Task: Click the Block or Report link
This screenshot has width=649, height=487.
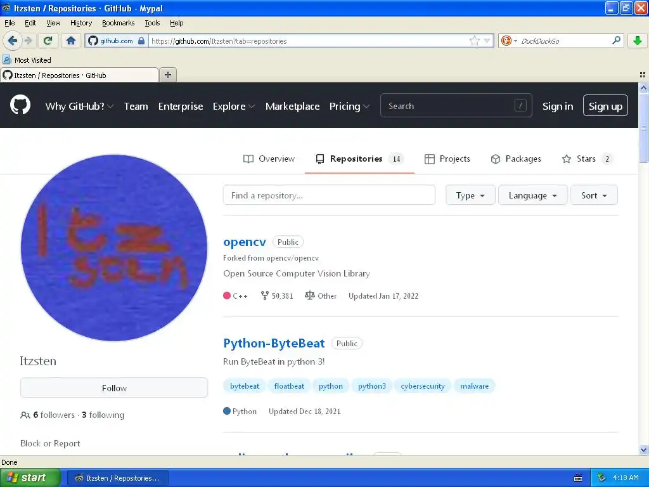Action: [x=50, y=443]
